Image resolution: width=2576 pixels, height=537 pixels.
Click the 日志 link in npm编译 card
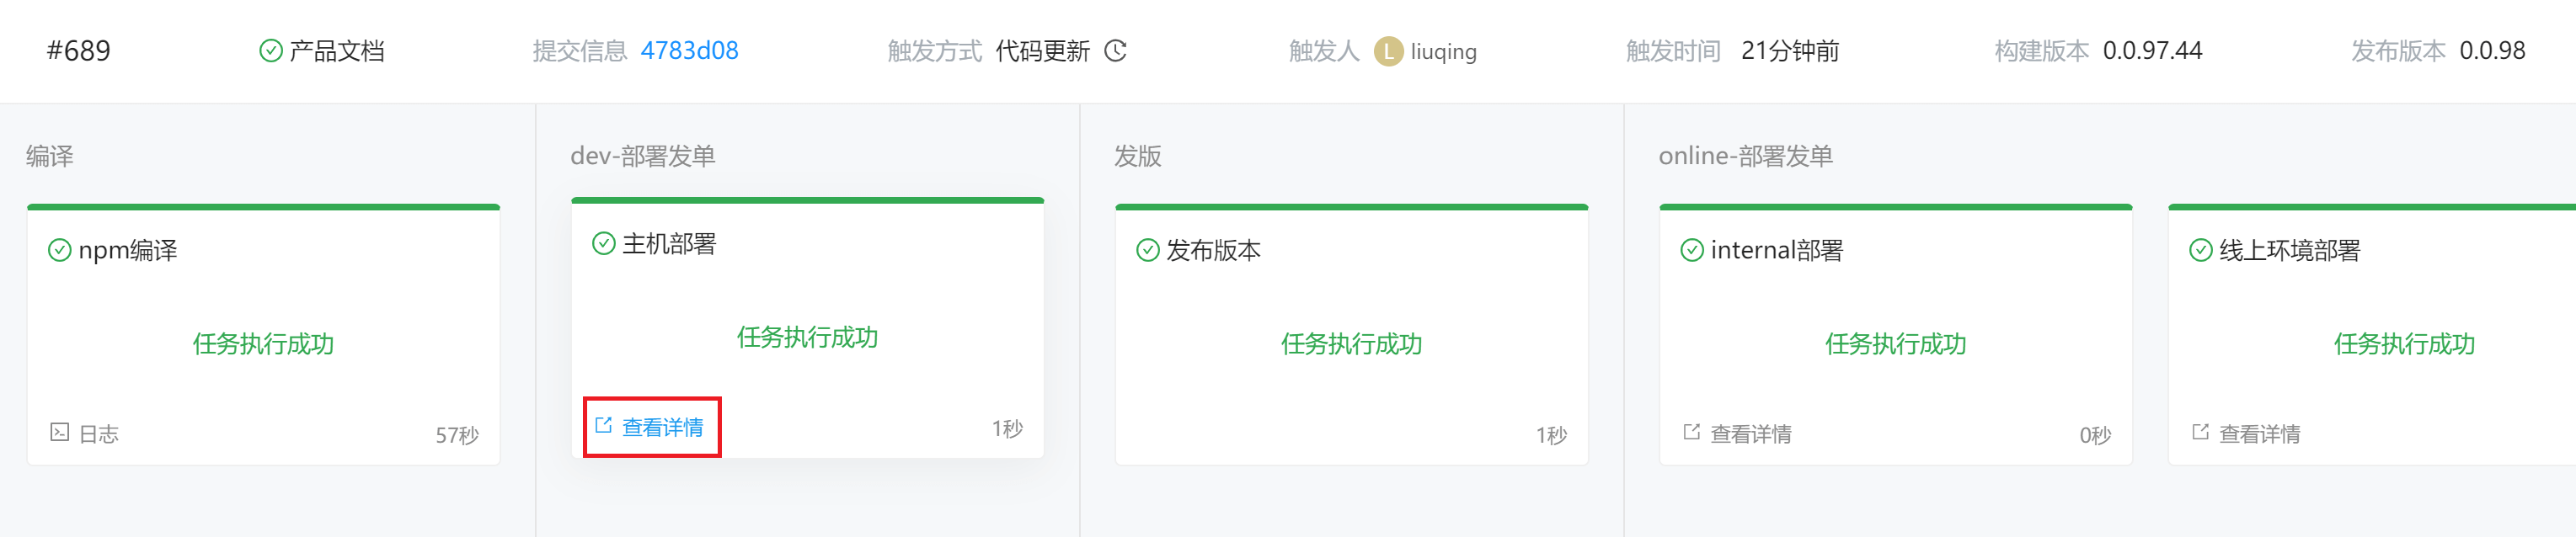click(x=99, y=434)
